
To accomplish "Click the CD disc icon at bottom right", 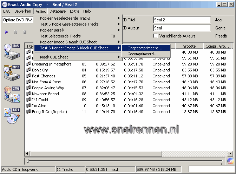I will [x=231, y=161].
